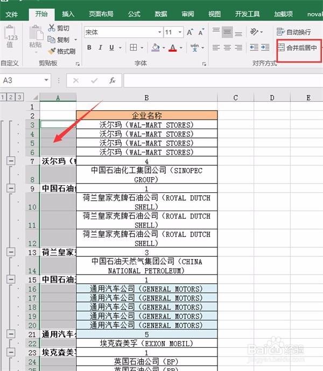Toggle Italic formatting
The width and height of the screenshot is (323, 371).
tap(100, 47)
